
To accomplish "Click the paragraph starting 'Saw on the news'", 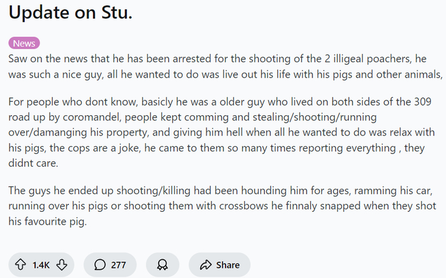I will tap(217, 66).
